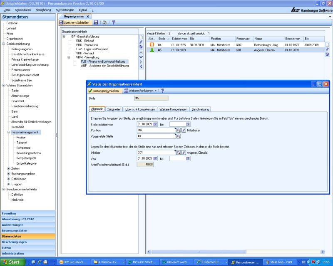The width and height of the screenshot is (333, 266).
Task: Click Position input field containing MA
Action: (x=156, y=130)
